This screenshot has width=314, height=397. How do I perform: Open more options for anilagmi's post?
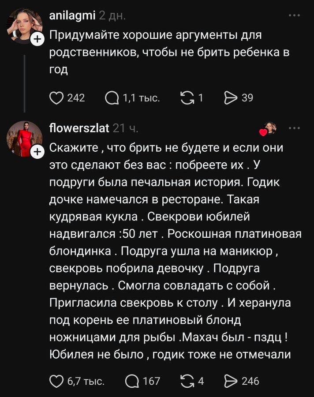click(x=294, y=16)
